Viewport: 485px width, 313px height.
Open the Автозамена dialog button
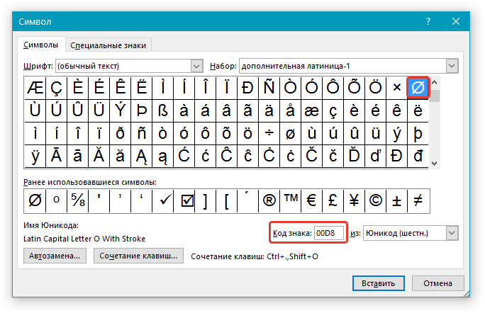click(55, 256)
